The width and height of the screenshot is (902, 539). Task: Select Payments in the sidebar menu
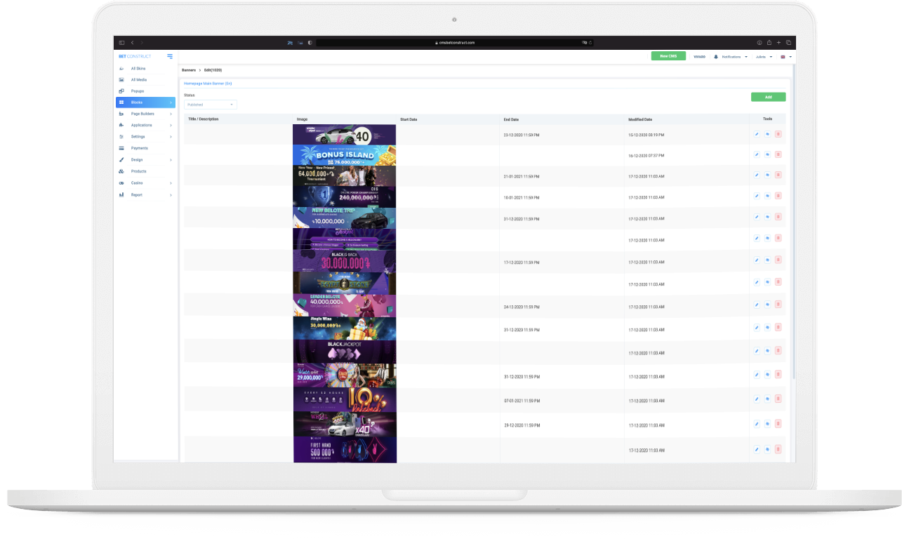coord(139,148)
